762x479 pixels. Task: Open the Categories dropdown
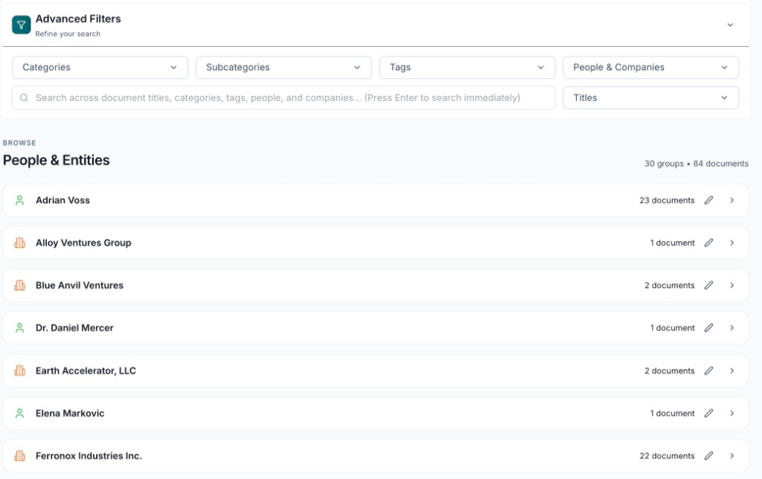100,67
